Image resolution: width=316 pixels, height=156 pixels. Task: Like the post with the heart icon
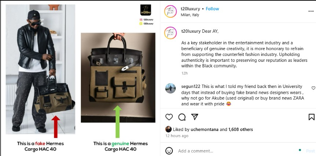coord(169,117)
